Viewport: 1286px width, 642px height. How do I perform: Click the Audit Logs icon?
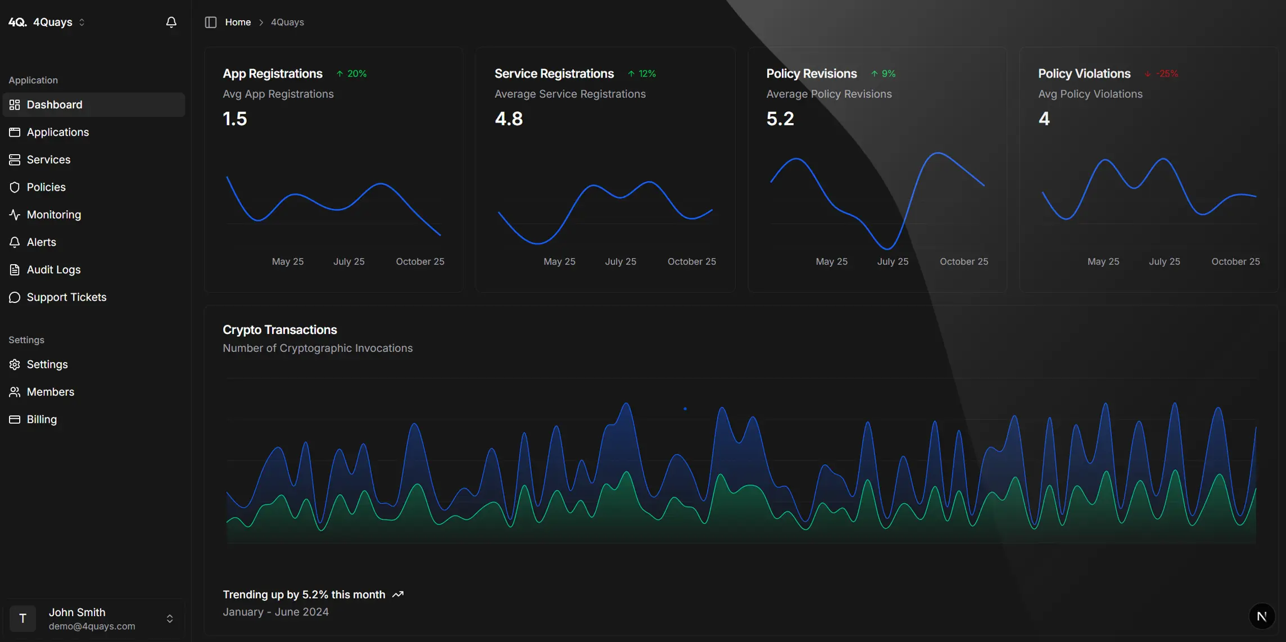coord(15,269)
